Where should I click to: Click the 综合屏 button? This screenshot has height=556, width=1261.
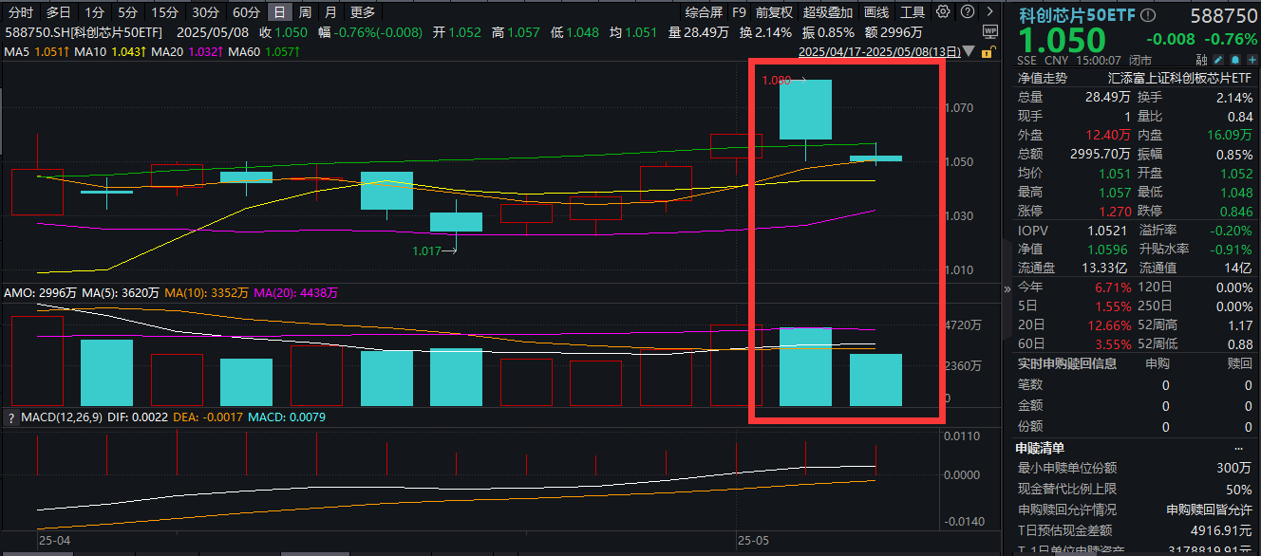(704, 11)
